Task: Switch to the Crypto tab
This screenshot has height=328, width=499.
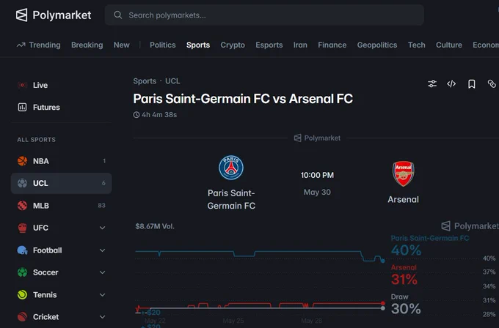Action: pos(233,45)
